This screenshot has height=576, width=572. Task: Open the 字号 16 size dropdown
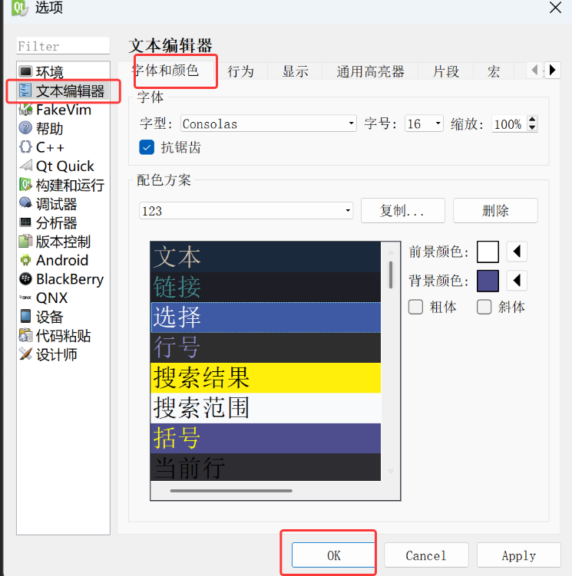pyautogui.click(x=424, y=123)
